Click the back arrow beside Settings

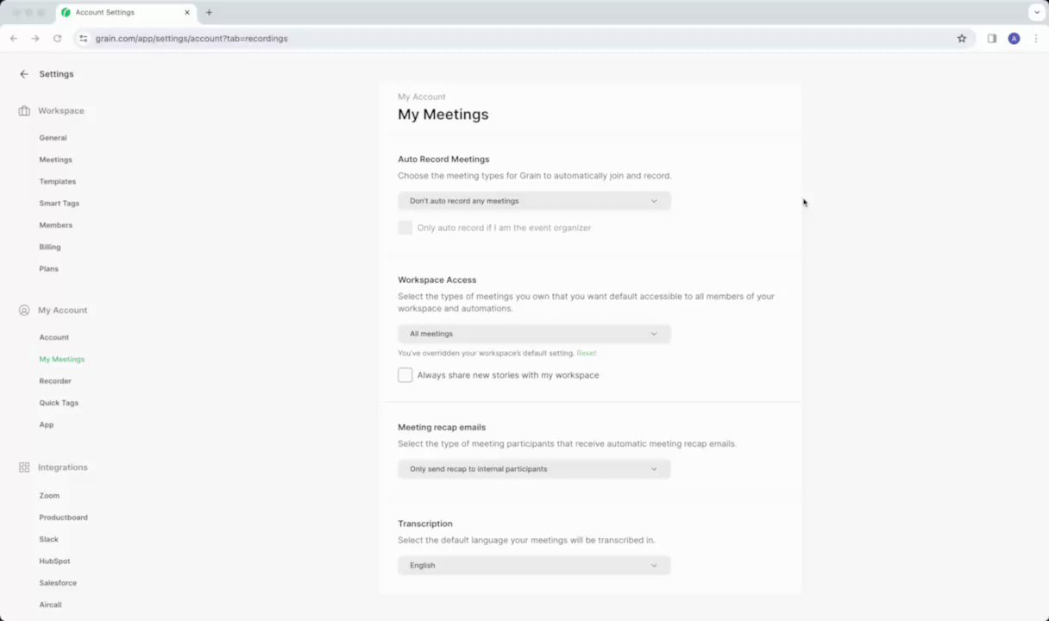pyautogui.click(x=24, y=74)
